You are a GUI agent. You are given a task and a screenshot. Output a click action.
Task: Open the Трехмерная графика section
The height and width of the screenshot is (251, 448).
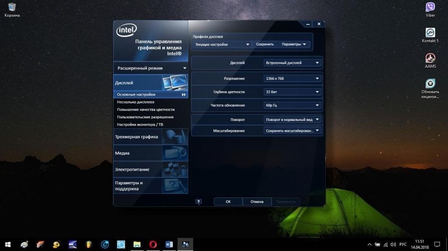[x=150, y=137]
